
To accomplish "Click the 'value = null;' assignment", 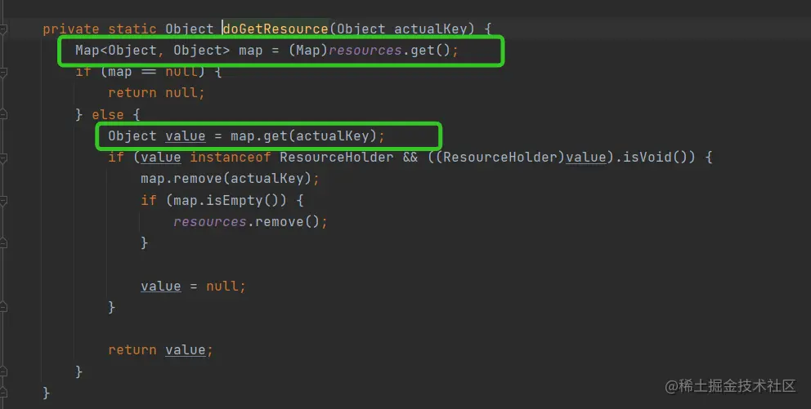I will [193, 286].
